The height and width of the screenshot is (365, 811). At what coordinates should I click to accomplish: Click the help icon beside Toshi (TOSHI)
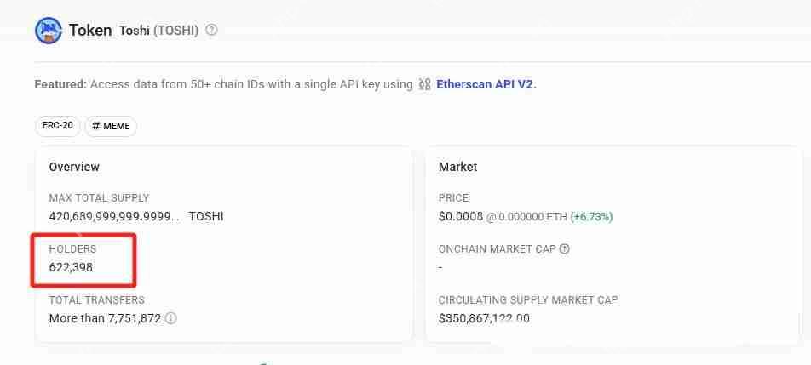pos(212,31)
